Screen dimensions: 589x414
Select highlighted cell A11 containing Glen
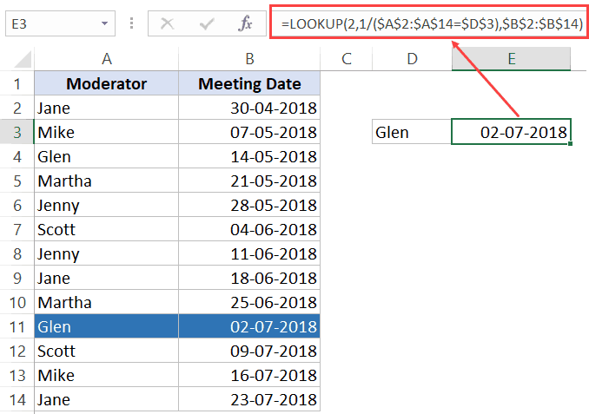tap(106, 327)
